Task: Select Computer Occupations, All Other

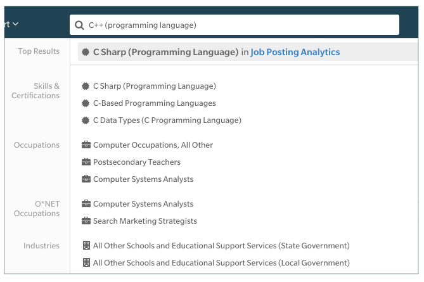Action: [x=153, y=145]
